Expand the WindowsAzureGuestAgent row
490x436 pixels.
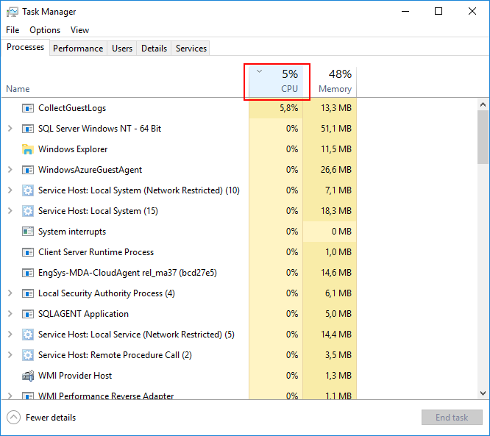point(10,170)
